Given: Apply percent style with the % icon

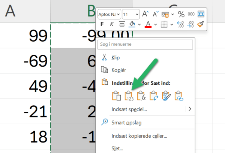Looking at the screenshot, I should 181,14.
